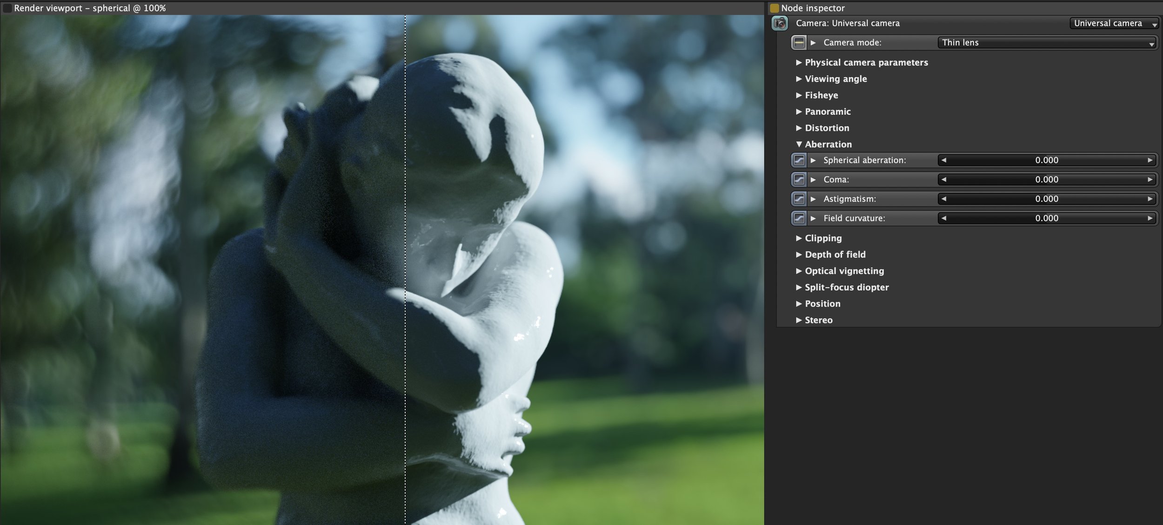Click the camera node icon beside Camera: Universal camera

point(780,23)
